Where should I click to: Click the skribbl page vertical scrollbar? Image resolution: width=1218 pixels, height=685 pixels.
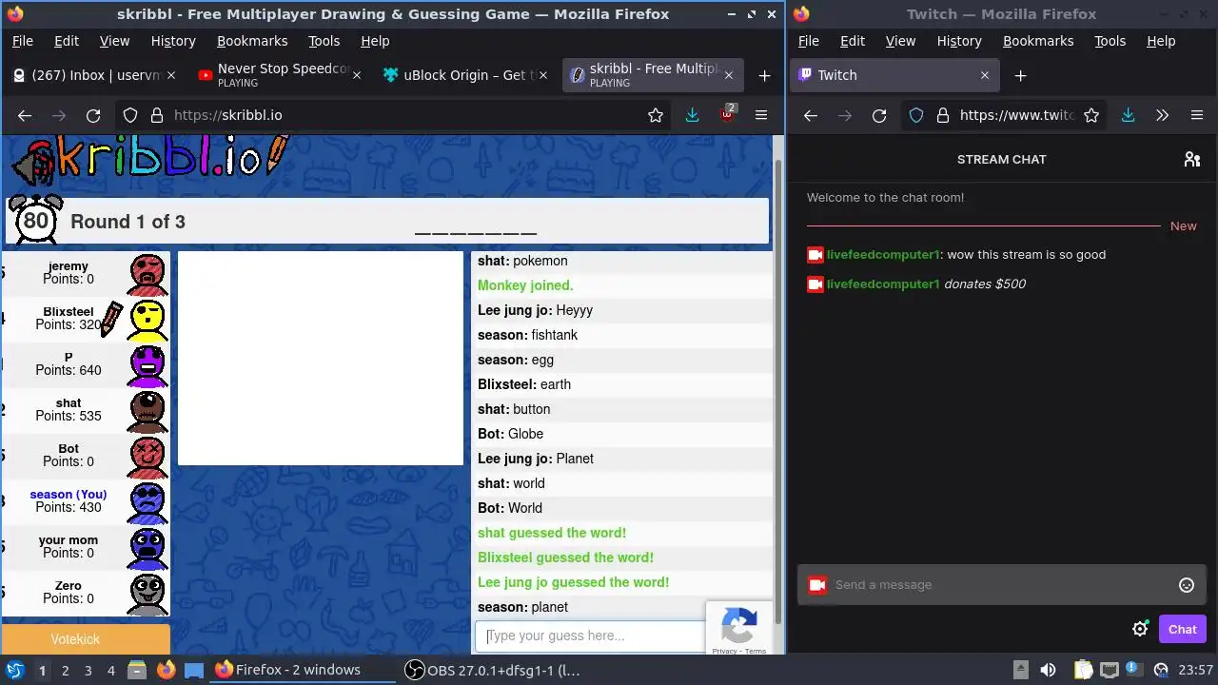click(x=780, y=390)
